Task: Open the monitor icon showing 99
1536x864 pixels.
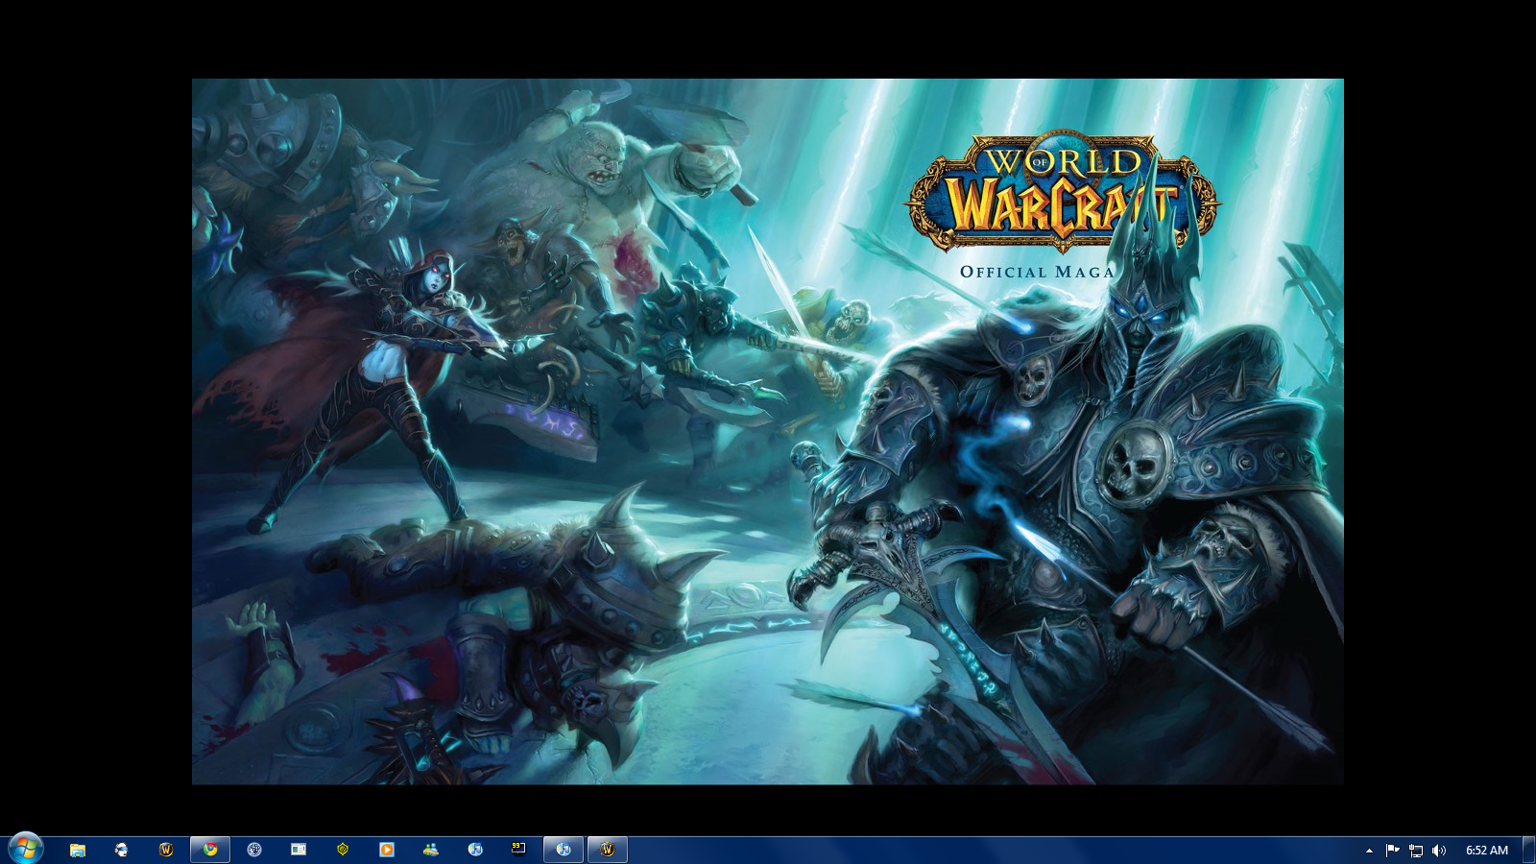Action: pos(519,850)
